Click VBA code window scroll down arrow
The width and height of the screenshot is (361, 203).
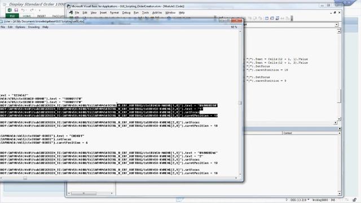click(339, 119)
